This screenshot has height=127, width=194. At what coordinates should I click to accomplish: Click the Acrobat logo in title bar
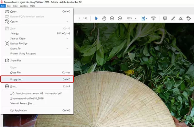(x=2, y=2)
